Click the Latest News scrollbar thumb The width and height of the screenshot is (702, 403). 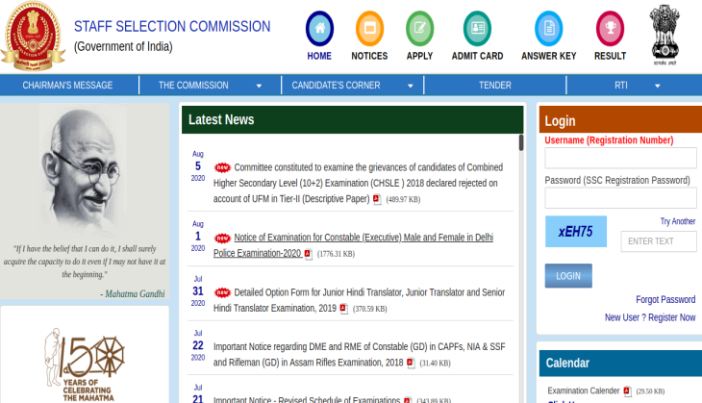(x=521, y=143)
